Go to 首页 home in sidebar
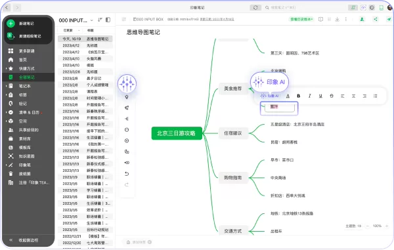 [23, 60]
